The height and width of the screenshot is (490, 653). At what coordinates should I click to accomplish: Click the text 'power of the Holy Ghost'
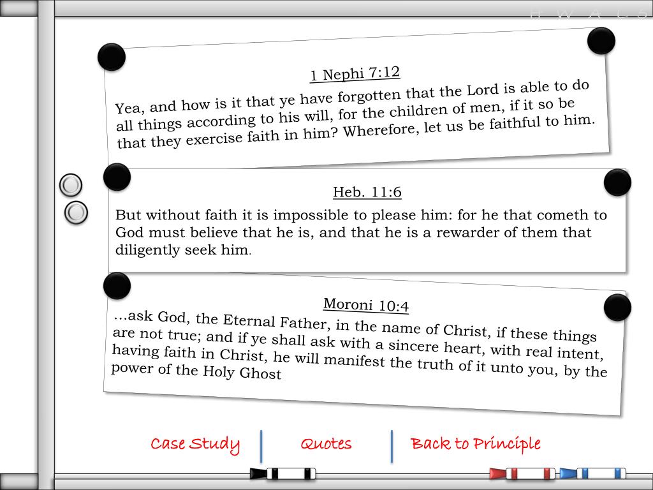196,371
